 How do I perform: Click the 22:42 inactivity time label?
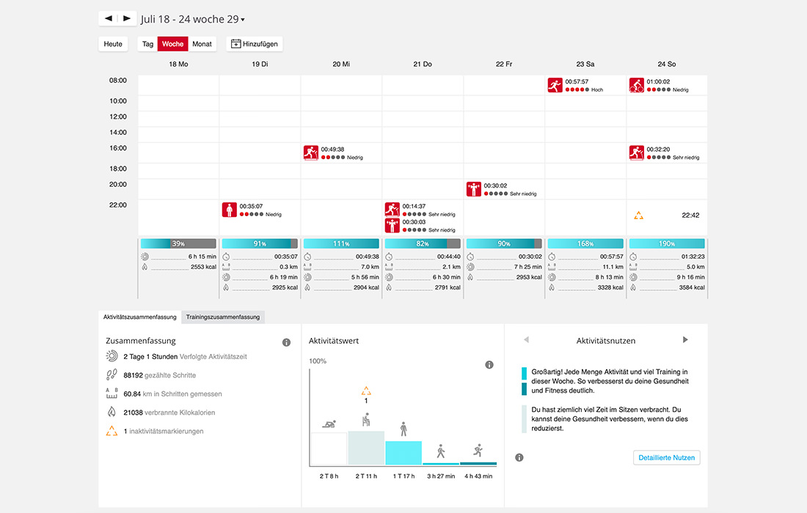pyautogui.click(x=690, y=215)
